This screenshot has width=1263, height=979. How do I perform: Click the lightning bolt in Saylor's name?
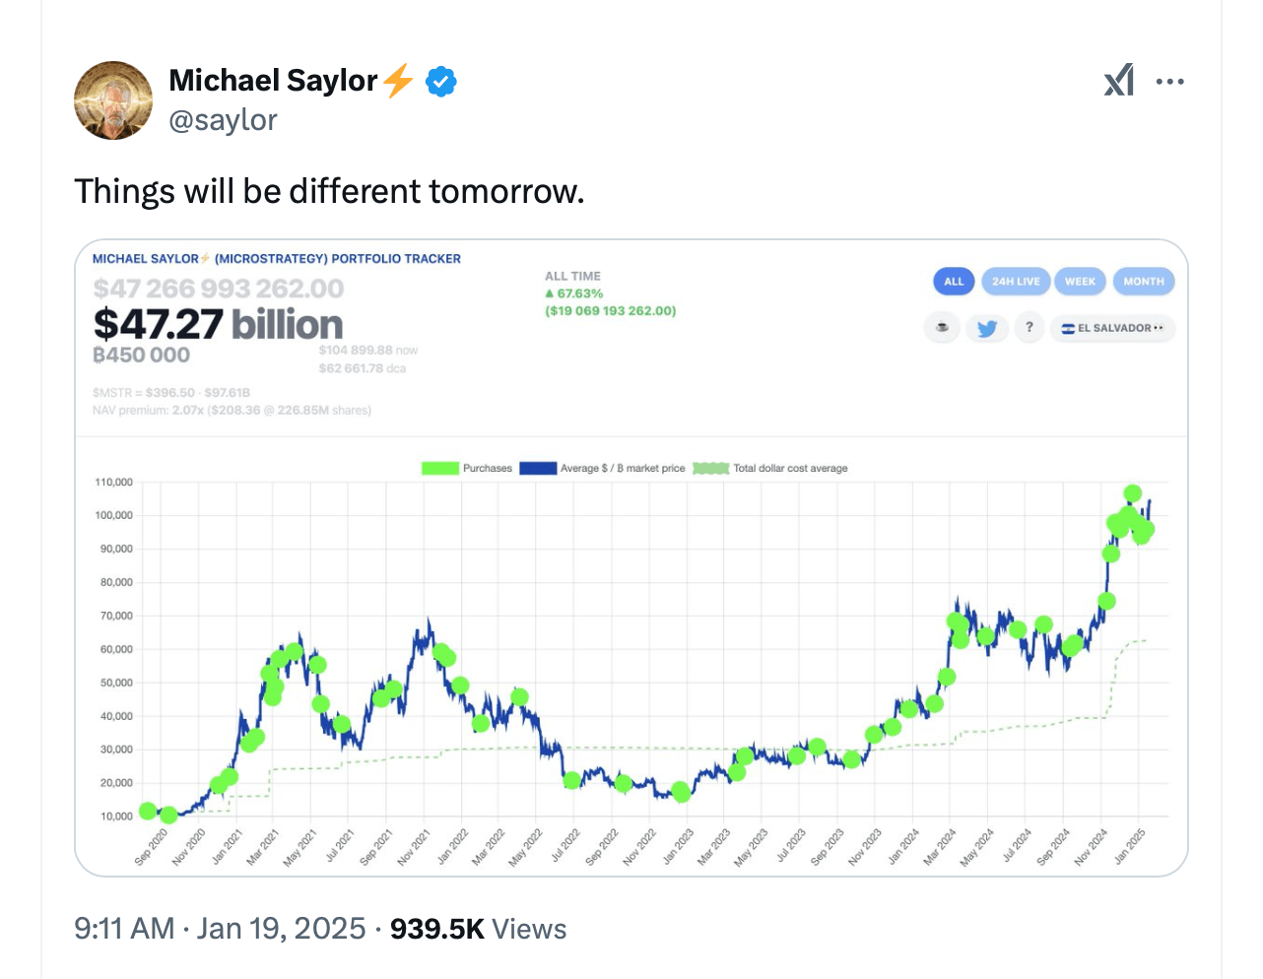(x=397, y=81)
